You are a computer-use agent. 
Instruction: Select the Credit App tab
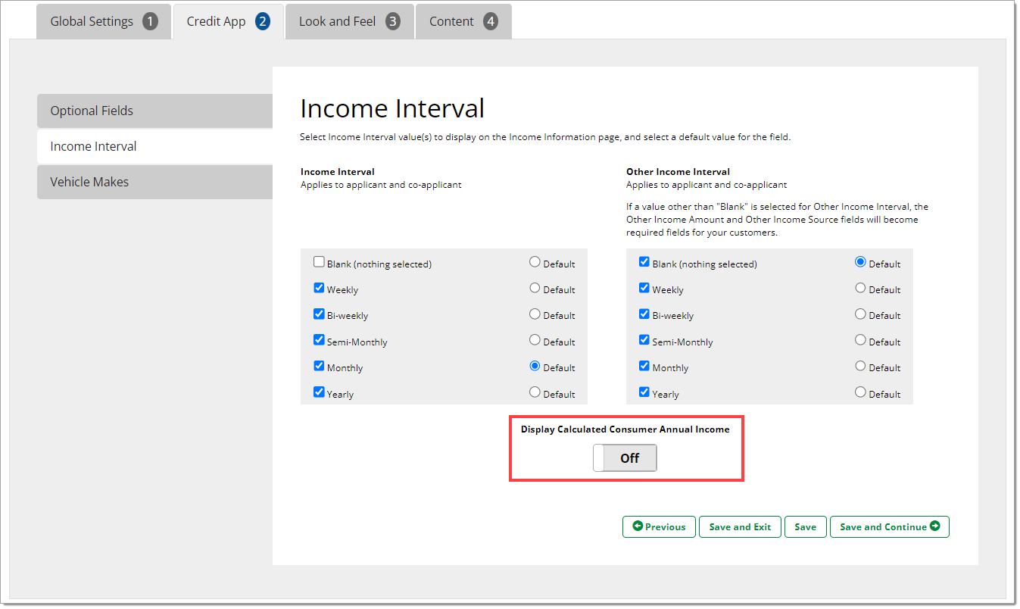point(229,21)
